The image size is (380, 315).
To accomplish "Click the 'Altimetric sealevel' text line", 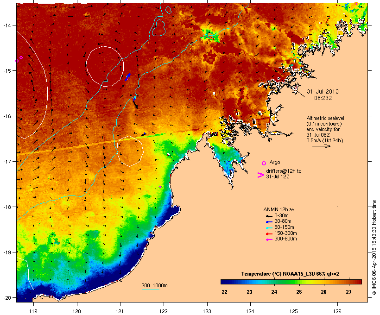I will 325,118.
